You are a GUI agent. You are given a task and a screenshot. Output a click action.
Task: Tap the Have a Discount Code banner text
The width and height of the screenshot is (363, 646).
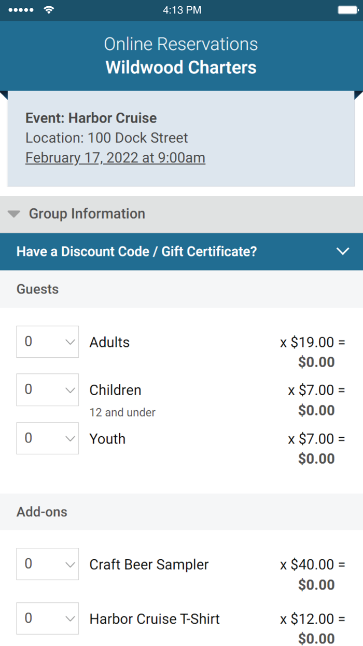click(x=137, y=251)
